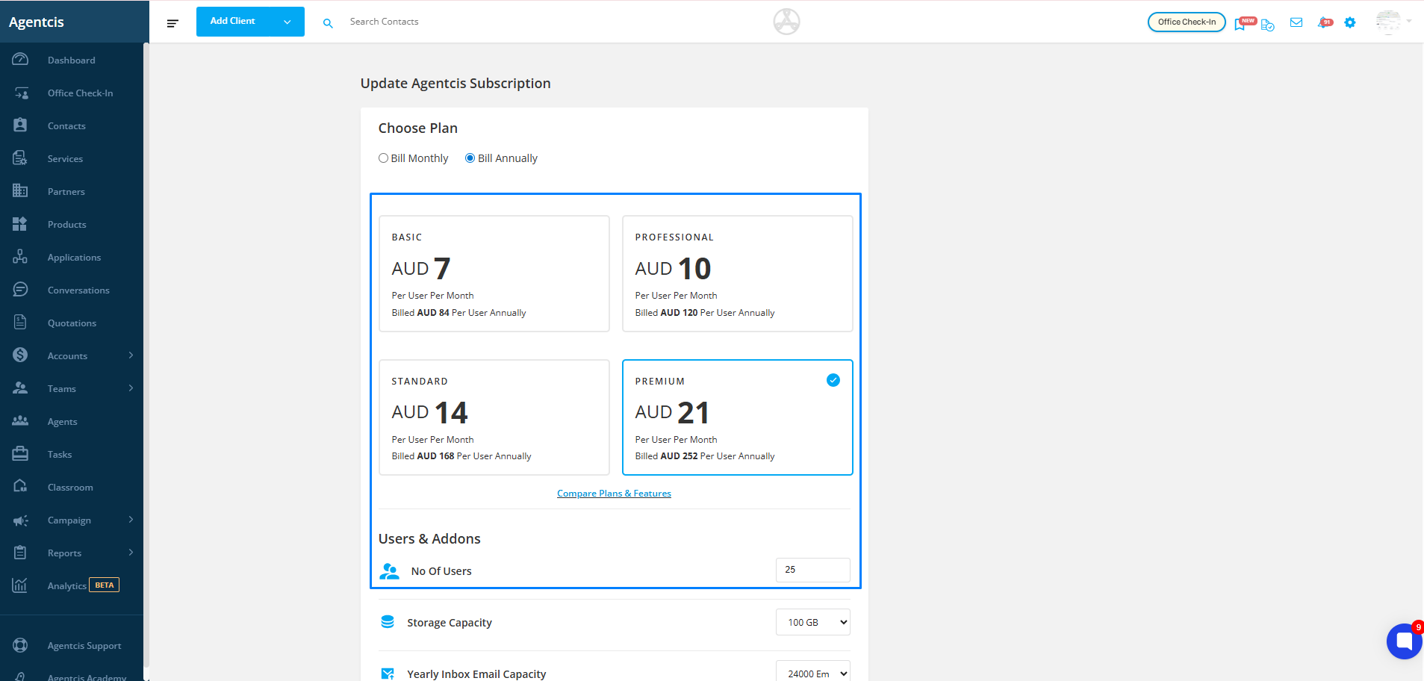Open the settings gear icon
Viewport: 1424px width, 681px height.
(1350, 22)
